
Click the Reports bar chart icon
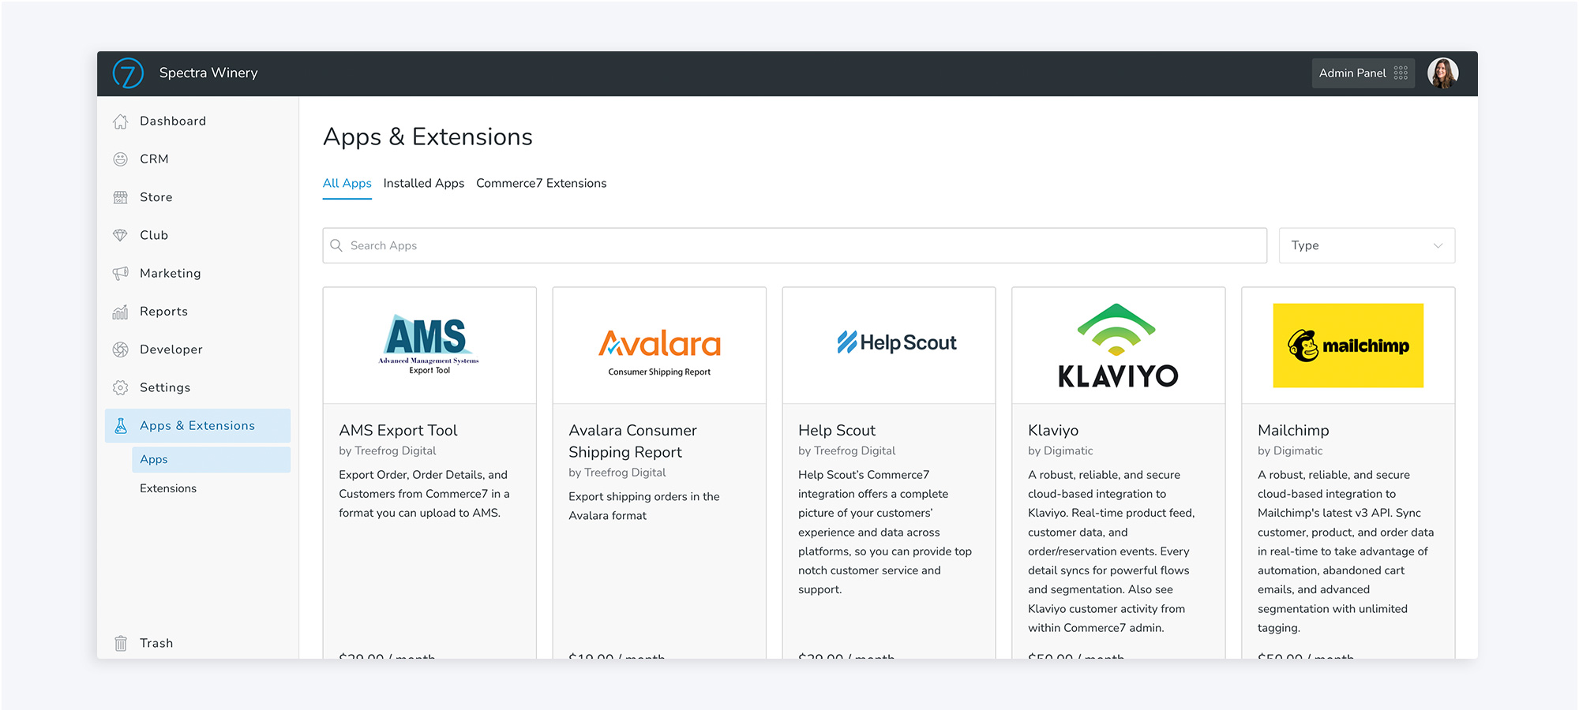pos(120,312)
